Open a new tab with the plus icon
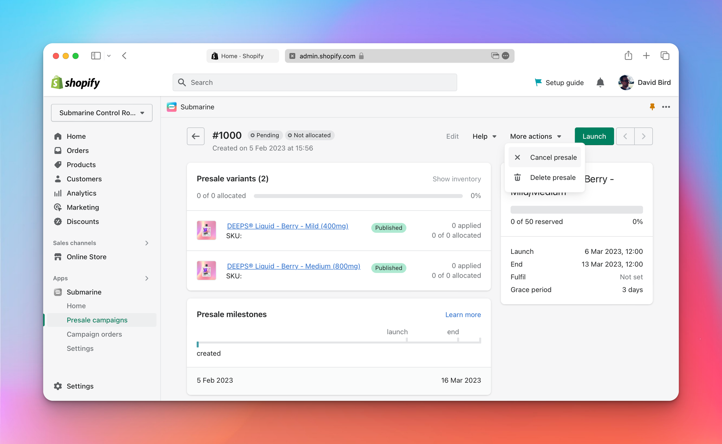 point(646,56)
